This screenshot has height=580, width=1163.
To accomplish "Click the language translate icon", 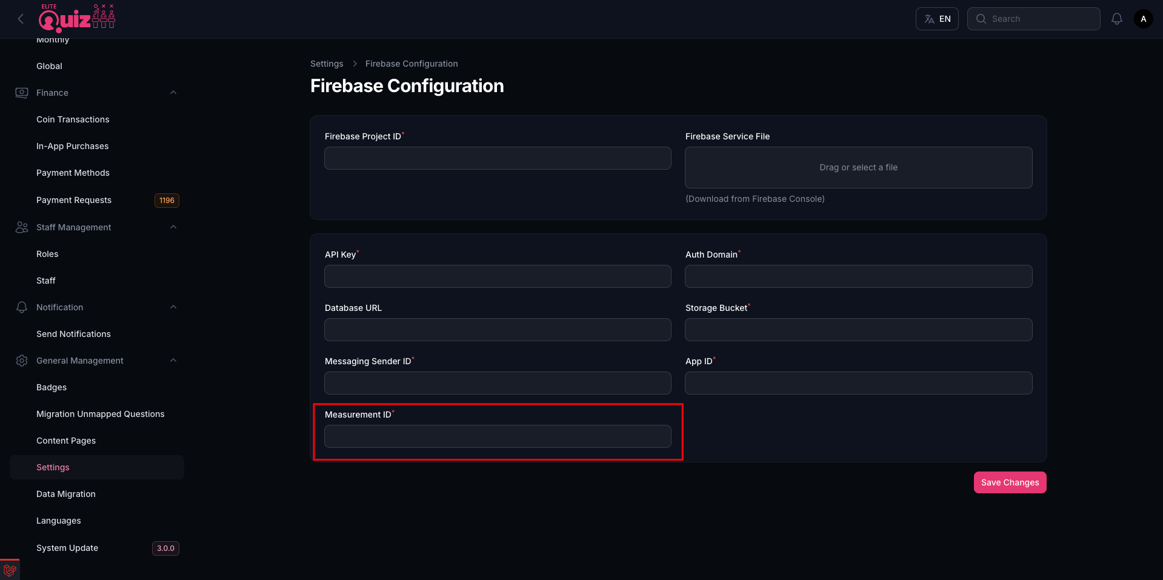I will coord(929,19).
